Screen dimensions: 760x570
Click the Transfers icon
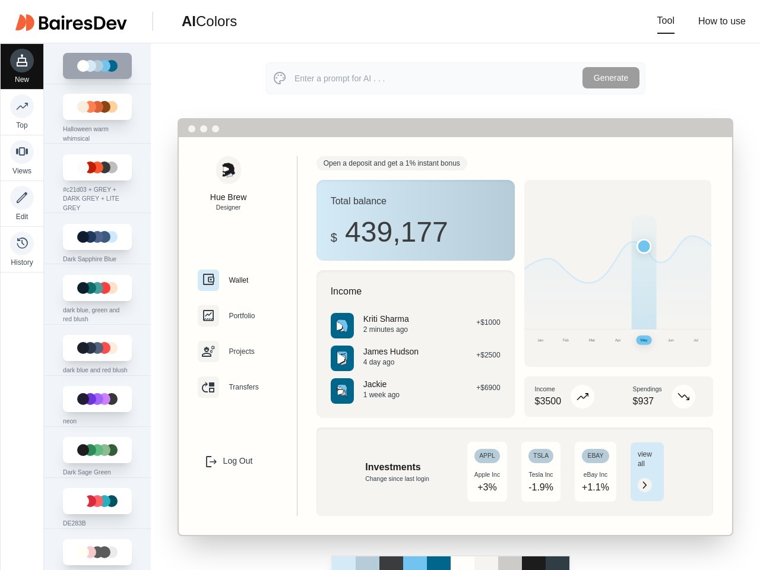tap(208, 387)
